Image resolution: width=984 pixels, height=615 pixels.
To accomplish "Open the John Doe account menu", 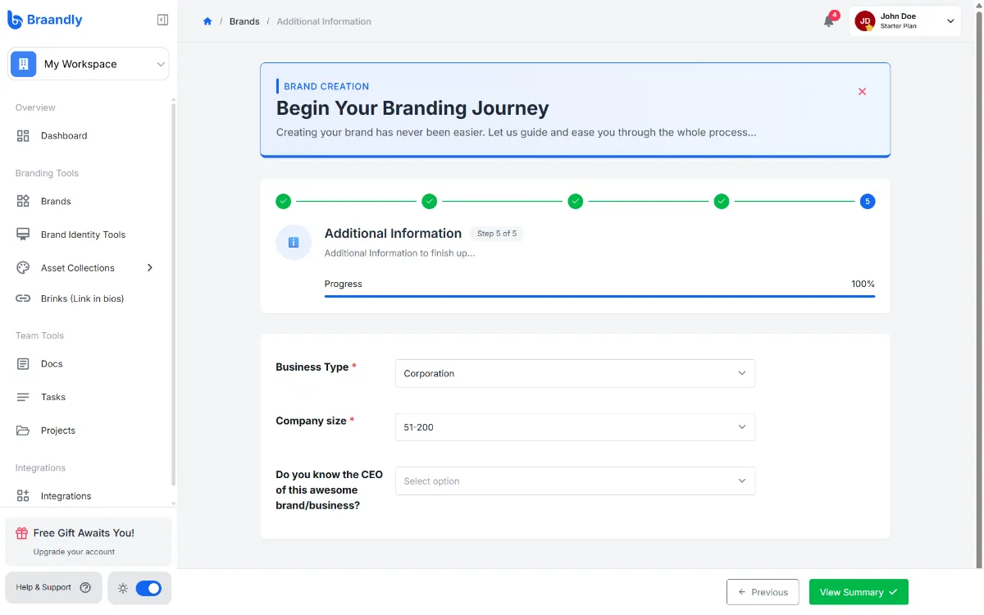I will [x=905, y=21].
